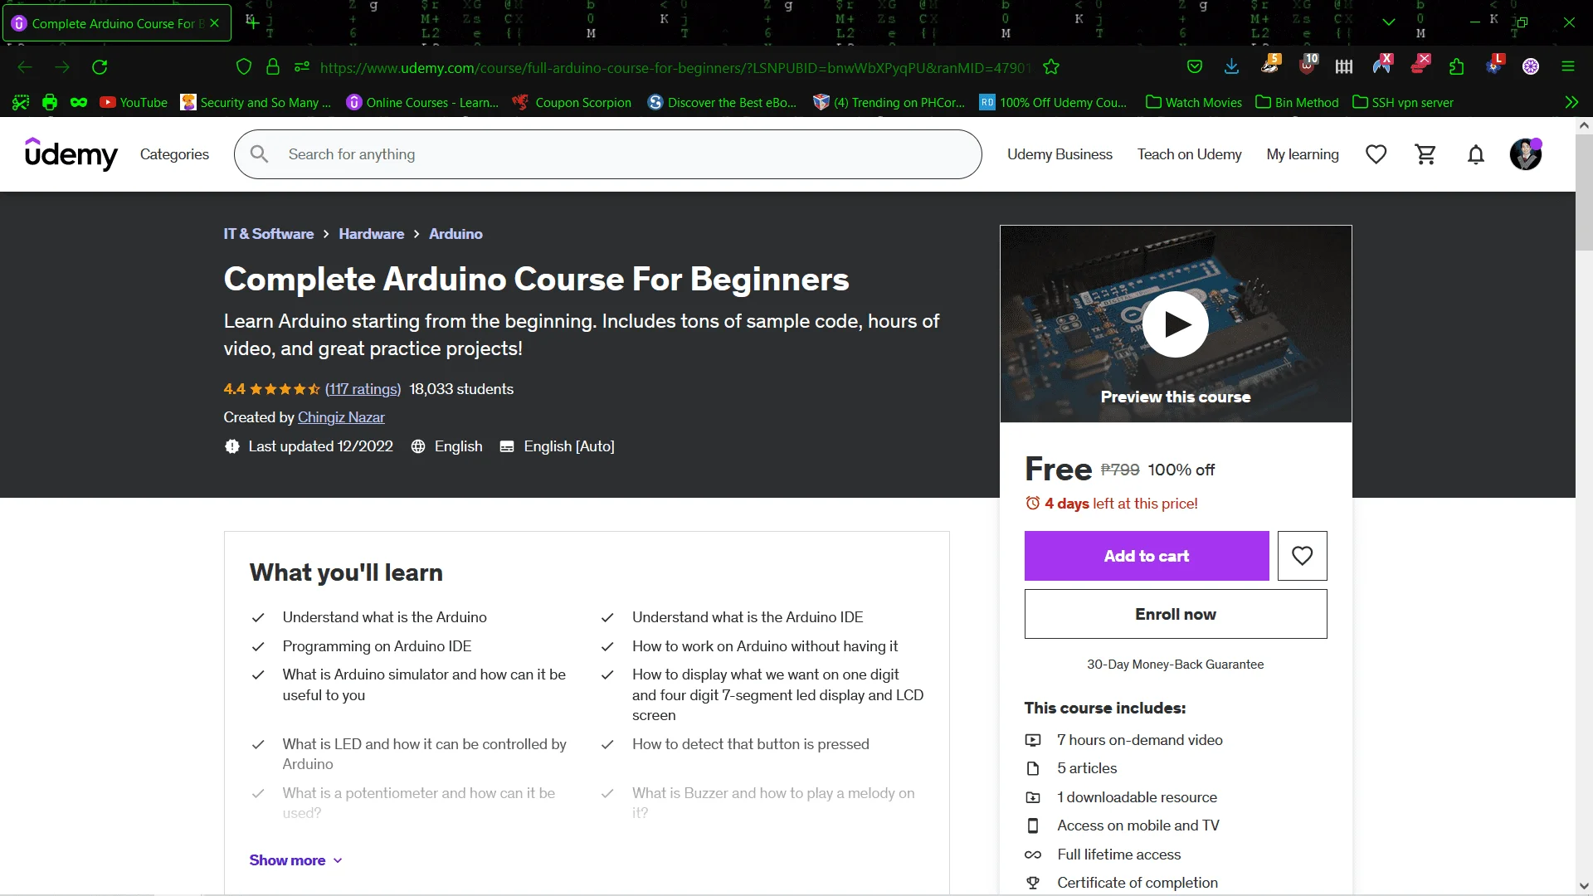1593x896 pixels.
Task: Close the Complete Arduino Course tab
Action: tap(214, 23)
